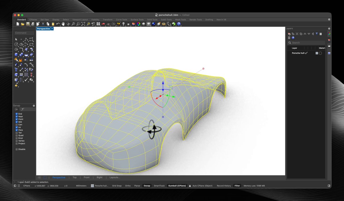Toggle the Int osnap checkbox
This screenshot has height=201, width=344.
[x=16, y=127]
